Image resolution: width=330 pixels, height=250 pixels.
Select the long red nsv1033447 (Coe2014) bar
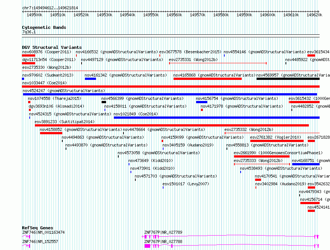pos(171,87)
